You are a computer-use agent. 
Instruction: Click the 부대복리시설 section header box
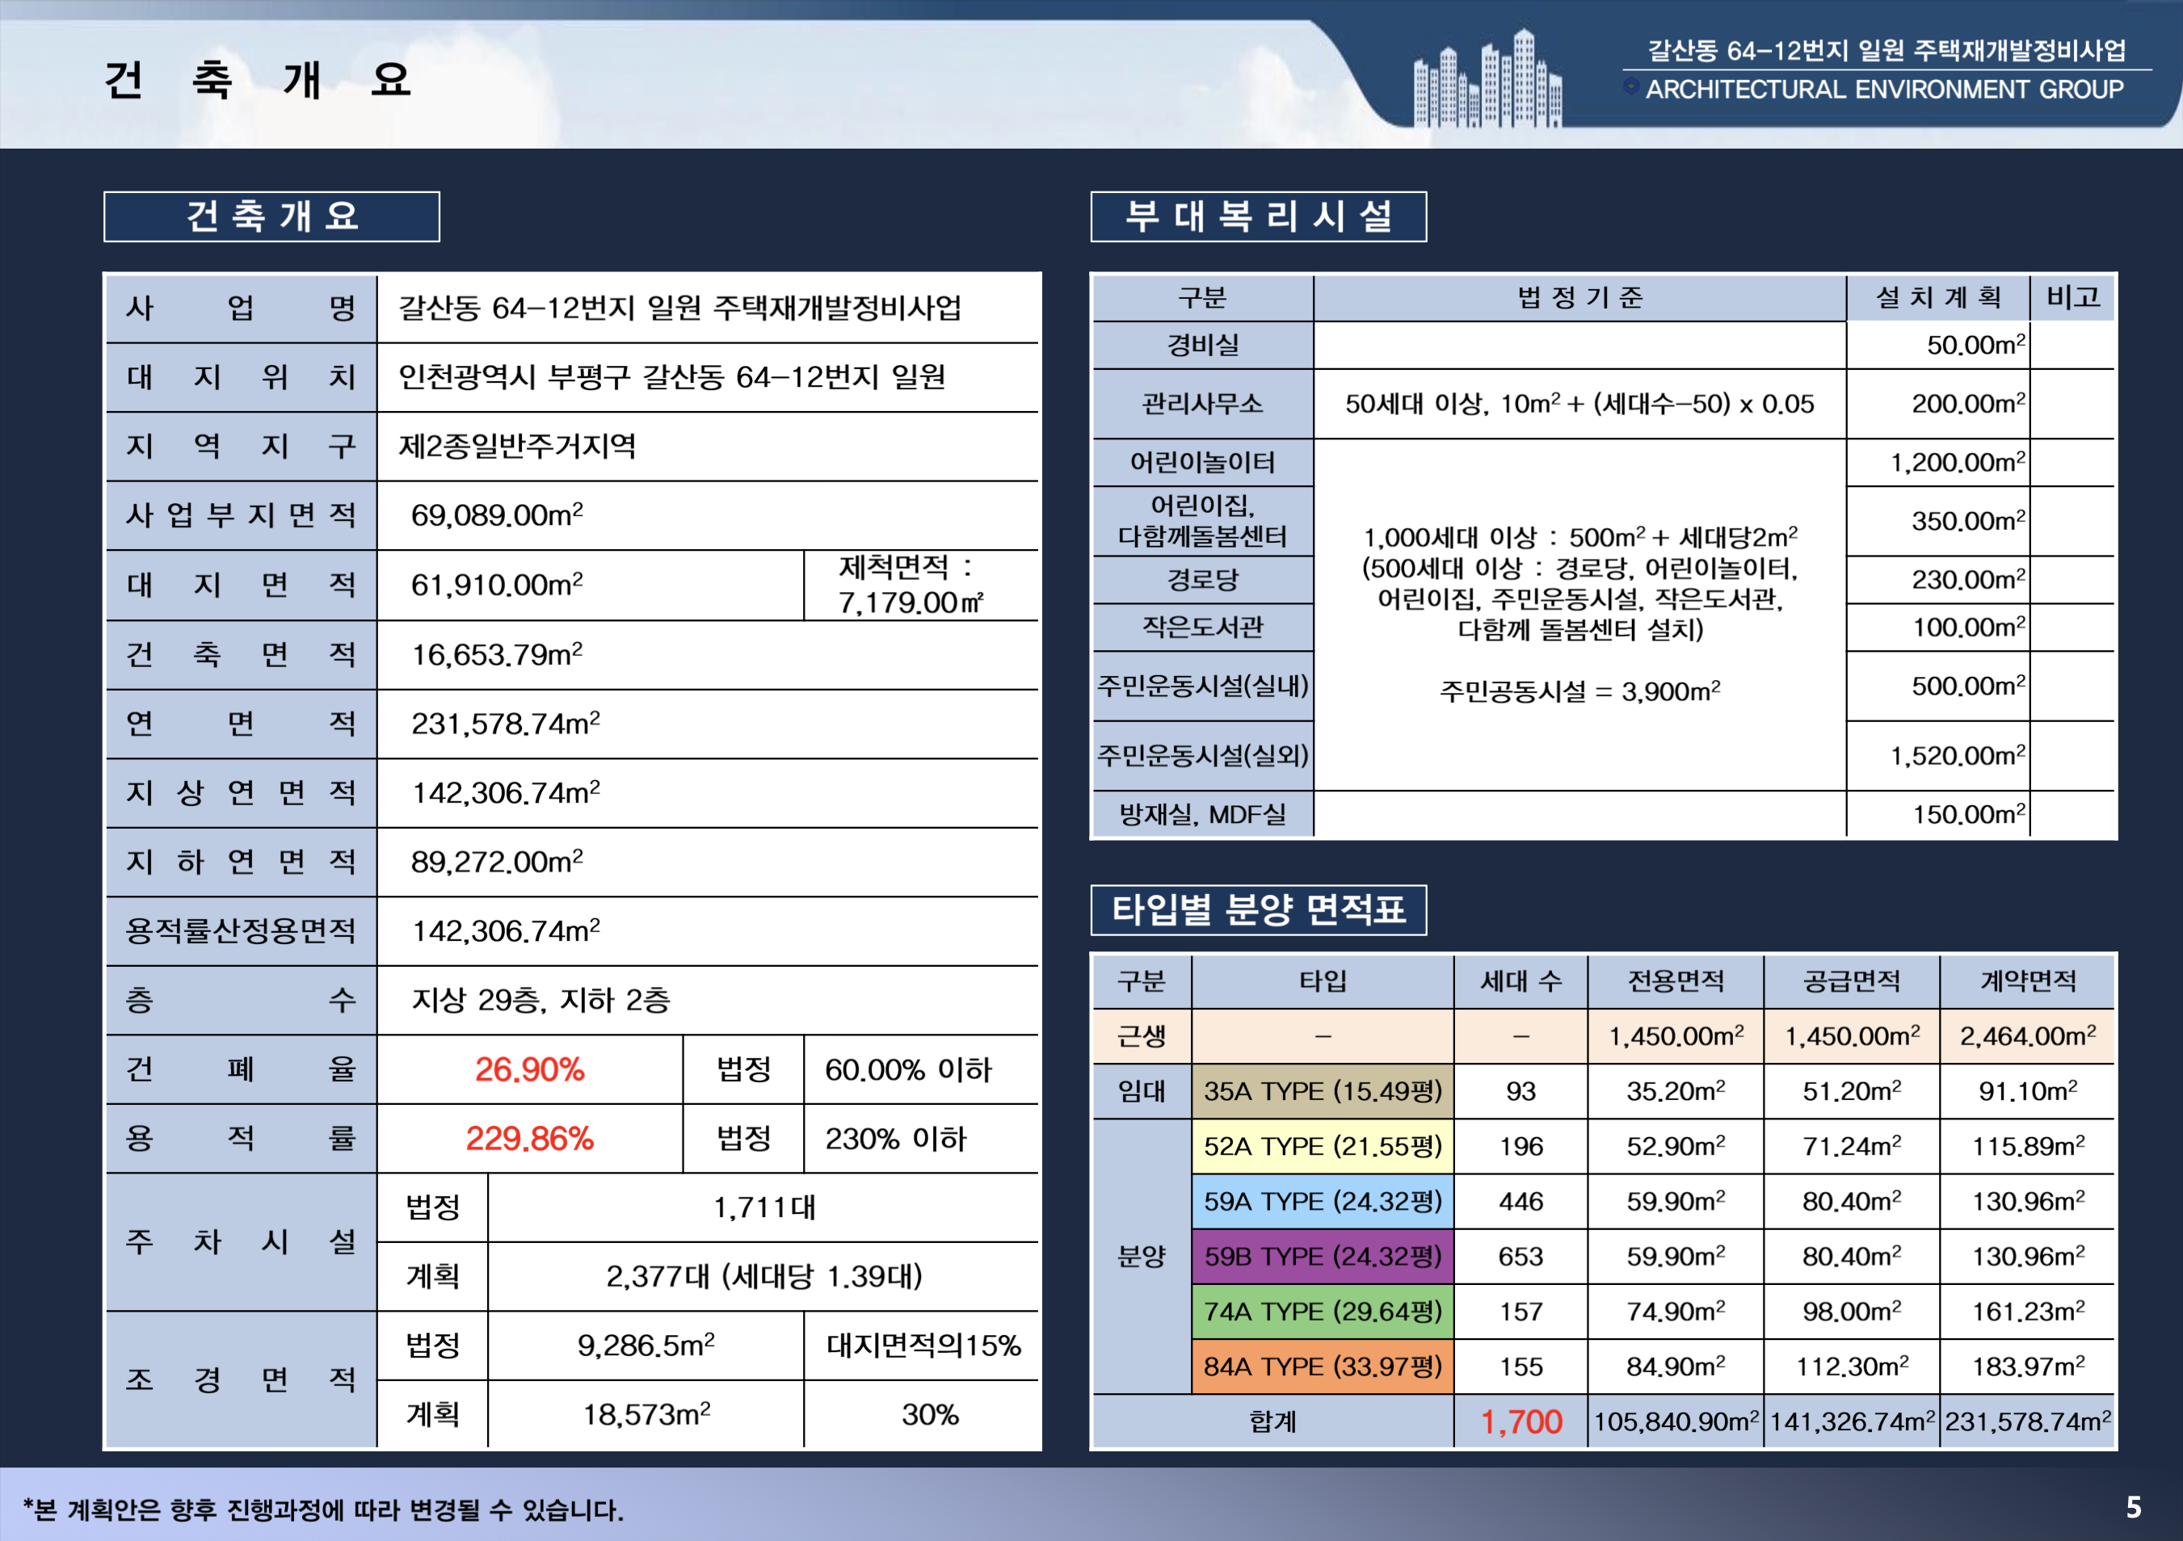[x=1257, y=216]
